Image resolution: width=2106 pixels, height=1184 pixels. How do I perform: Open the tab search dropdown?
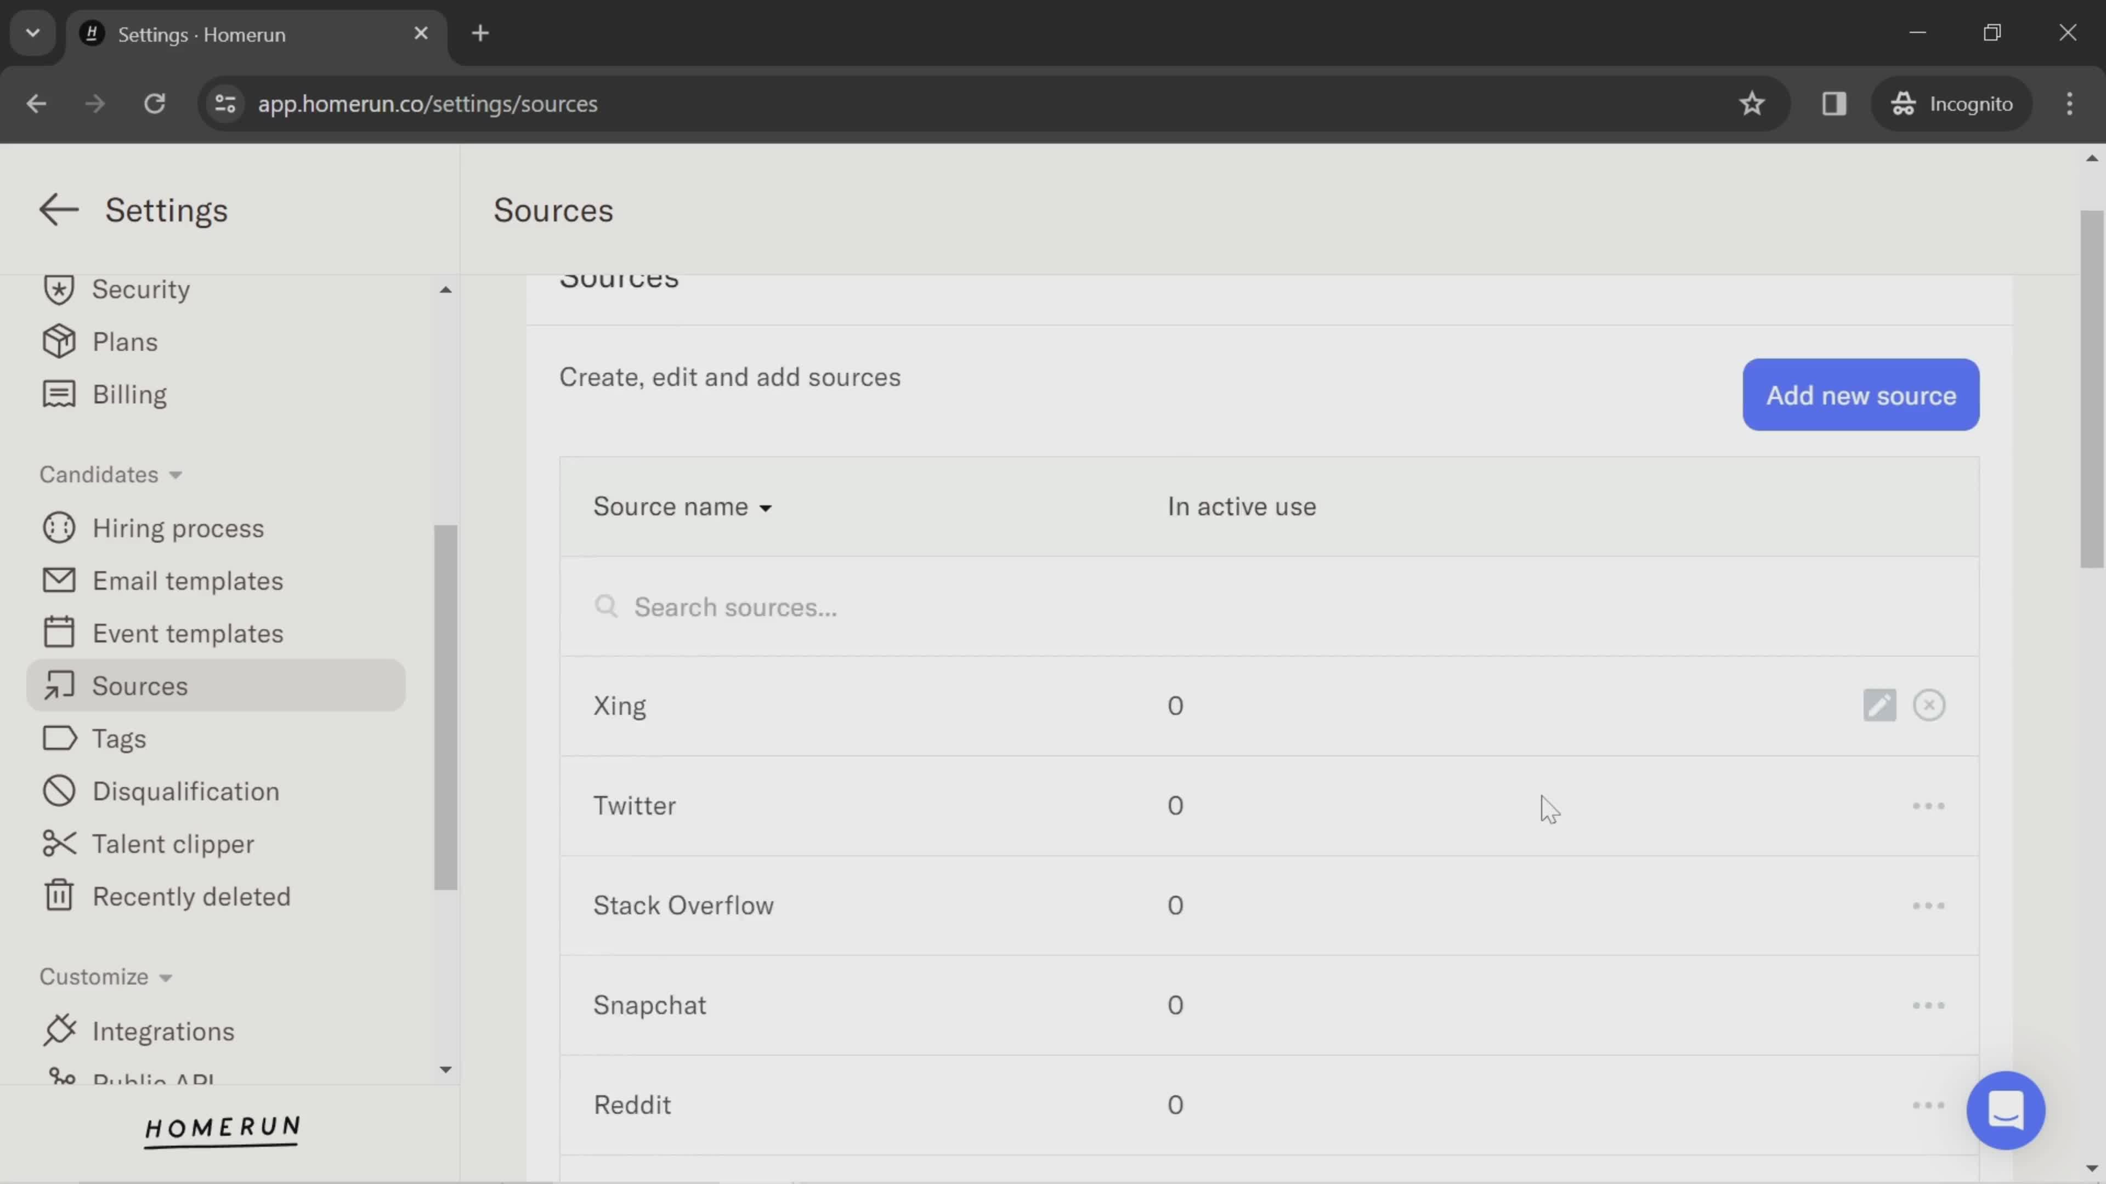pos(33,33)
